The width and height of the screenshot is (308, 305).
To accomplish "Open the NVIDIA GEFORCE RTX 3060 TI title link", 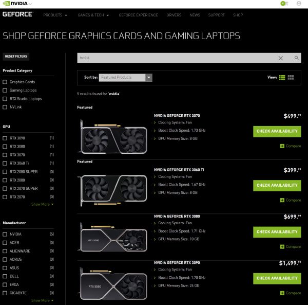I will click(x=179, y=170).
